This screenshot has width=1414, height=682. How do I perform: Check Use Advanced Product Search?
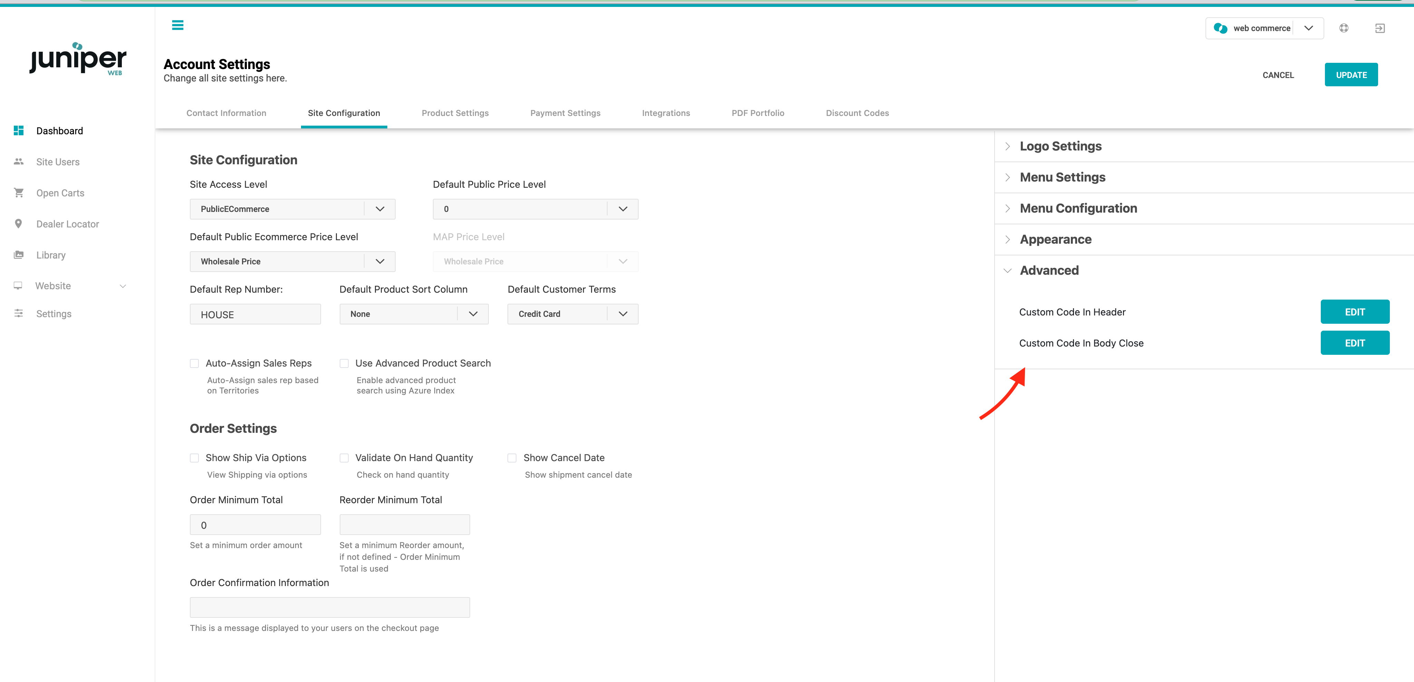coord(344,363)
